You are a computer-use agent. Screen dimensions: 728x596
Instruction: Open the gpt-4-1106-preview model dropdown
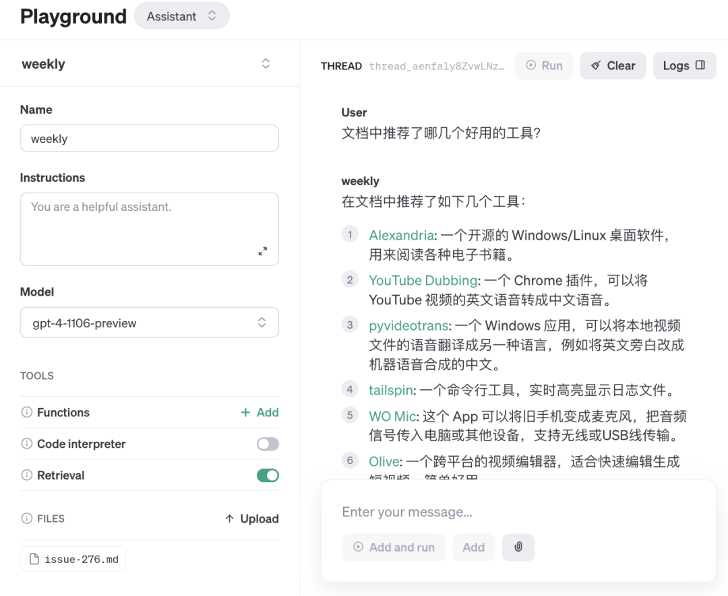point(150,323)
